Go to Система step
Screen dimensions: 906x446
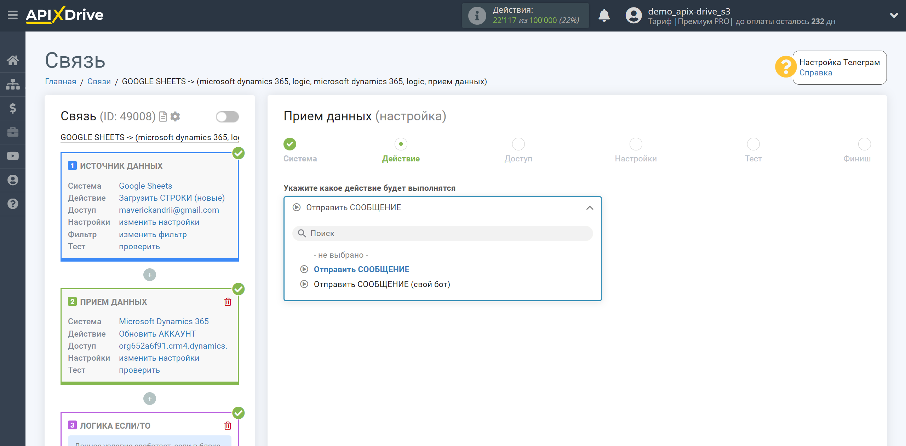point(290,144)
